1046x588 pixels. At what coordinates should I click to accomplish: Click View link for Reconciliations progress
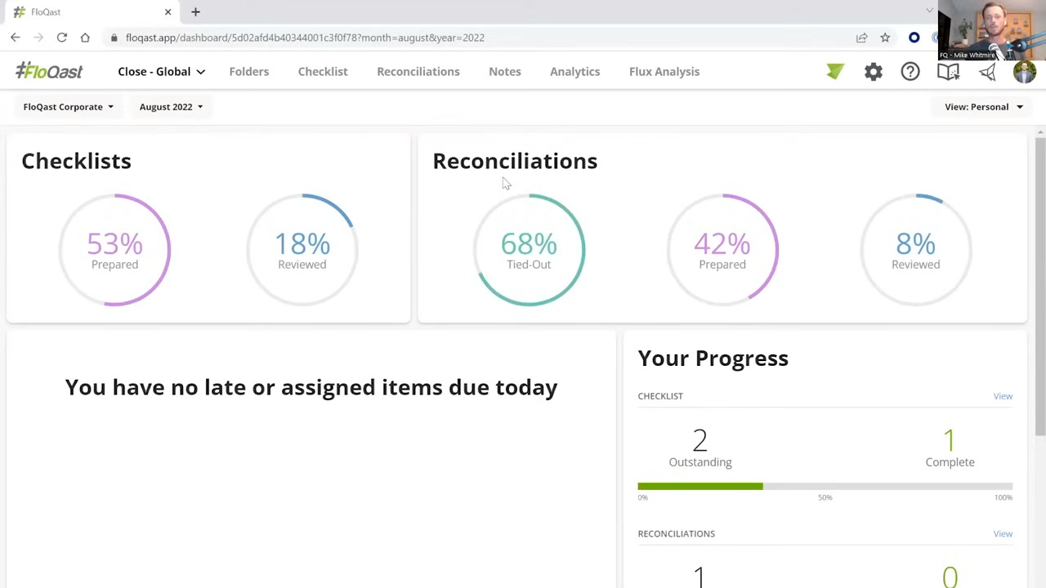click(1003, 534)
